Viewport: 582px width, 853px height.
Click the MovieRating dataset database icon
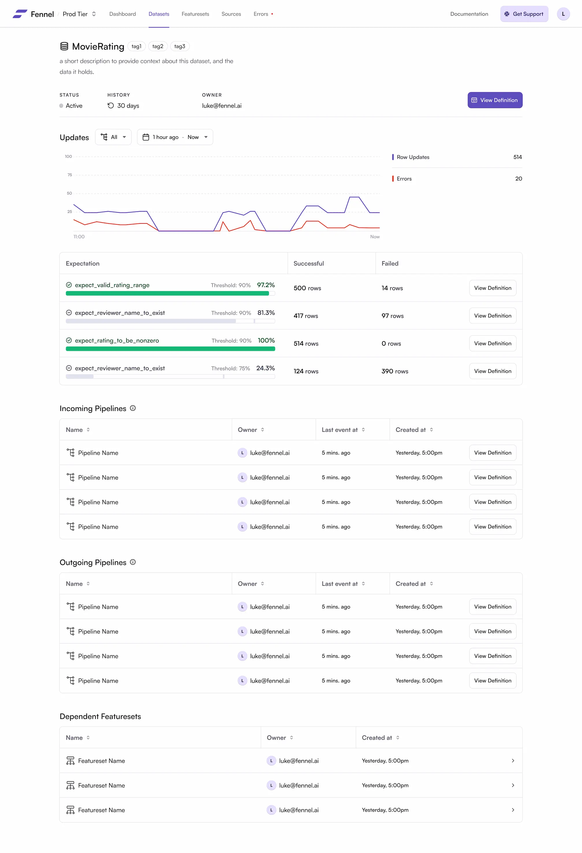[x=64, y=46]
